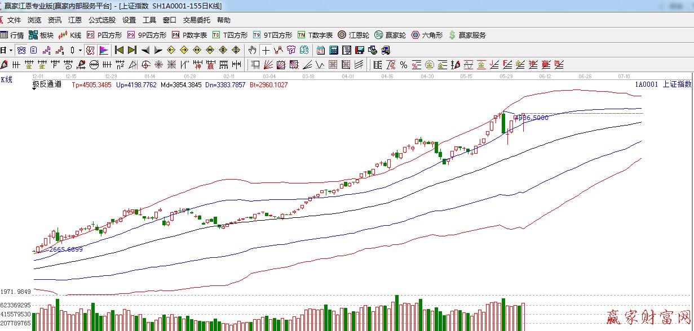The height and width of the screenshot is (331, 694).
Task: Open the 六角形 hexagon tool
Action: click(x=428, y=35)
